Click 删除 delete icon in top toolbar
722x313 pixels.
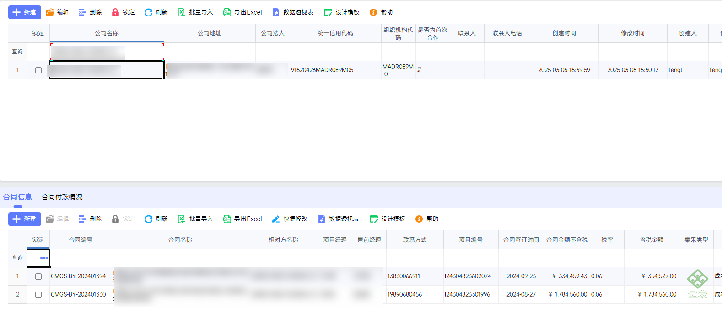(90, 12)
